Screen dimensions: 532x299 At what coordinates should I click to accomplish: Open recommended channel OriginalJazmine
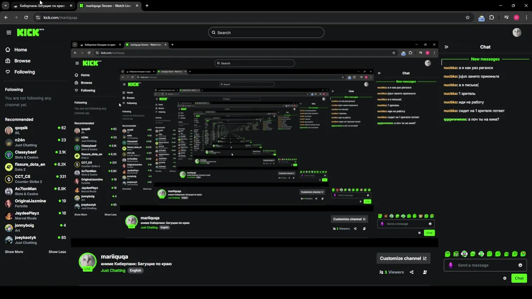click(35, 203)
